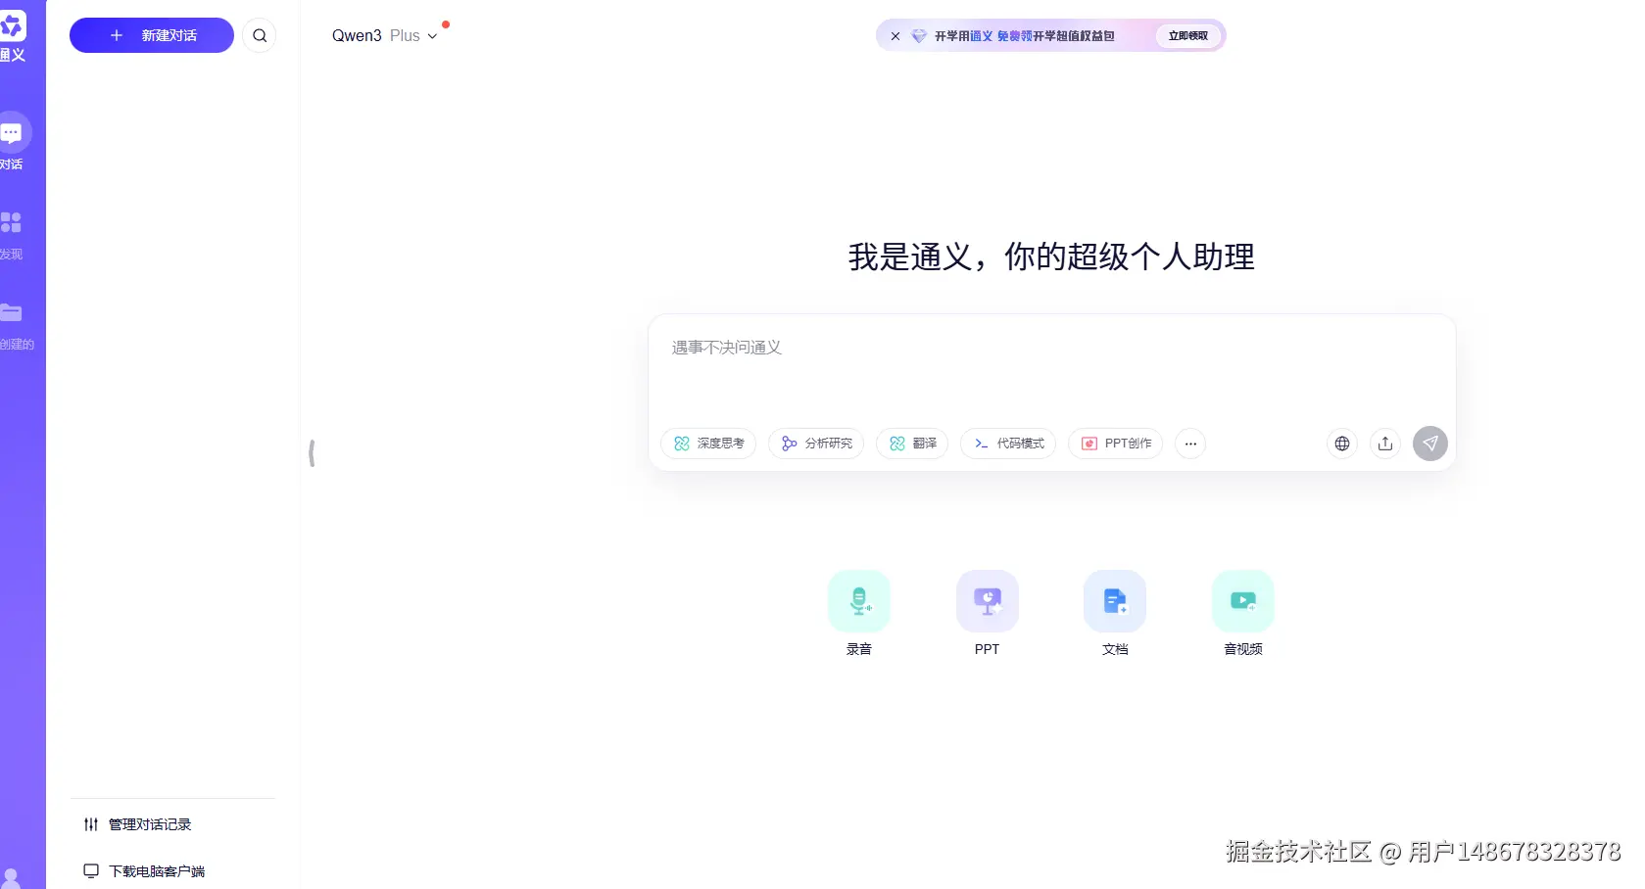This screenshot has width=1645, height=889.
Task: Click the 立即领取 claim banner button
Action: [x=1187, y=35]
